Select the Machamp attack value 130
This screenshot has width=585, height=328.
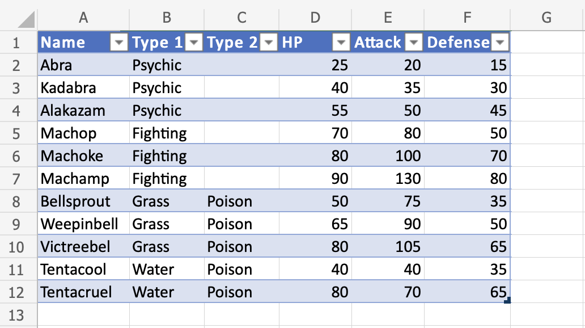tap(388, 179)
